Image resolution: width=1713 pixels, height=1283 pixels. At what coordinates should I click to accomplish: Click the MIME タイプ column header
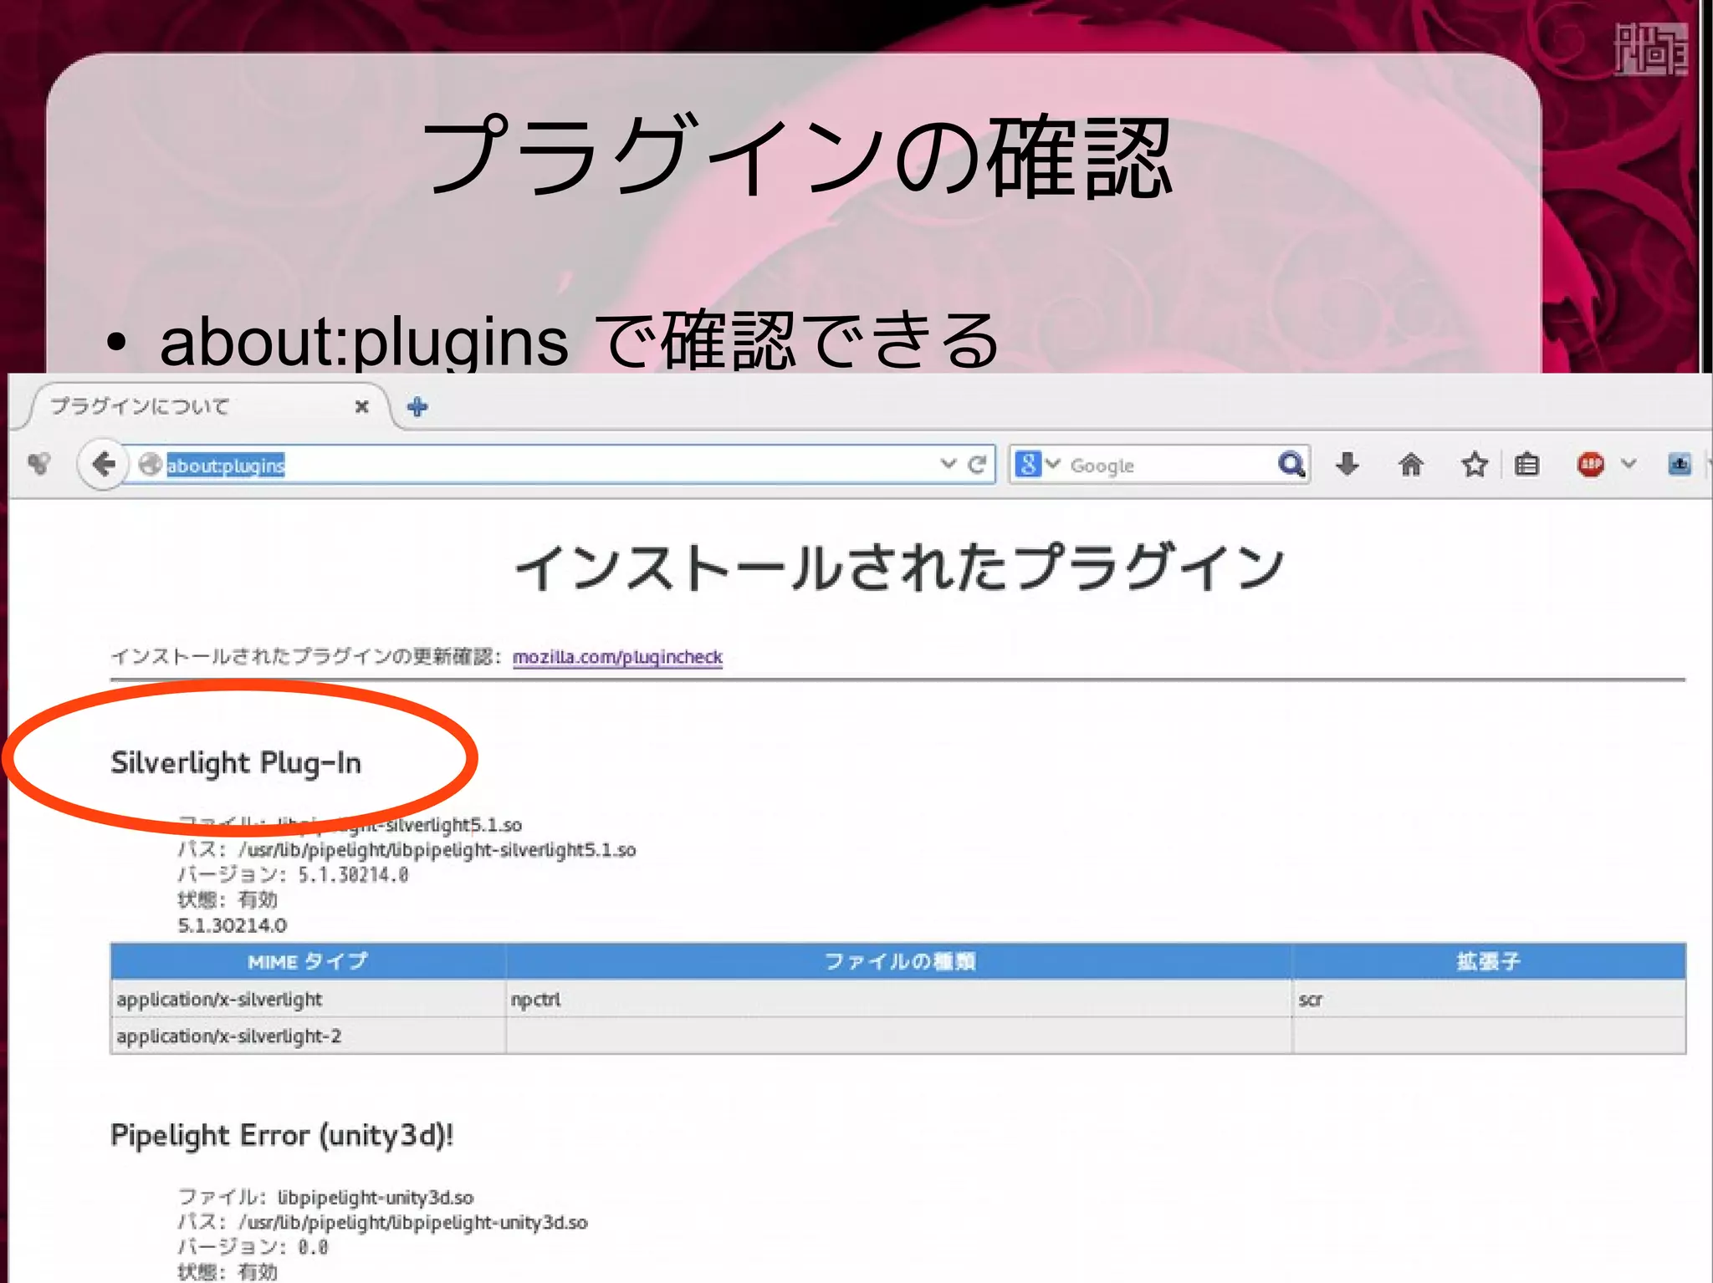tap(308, 961)
